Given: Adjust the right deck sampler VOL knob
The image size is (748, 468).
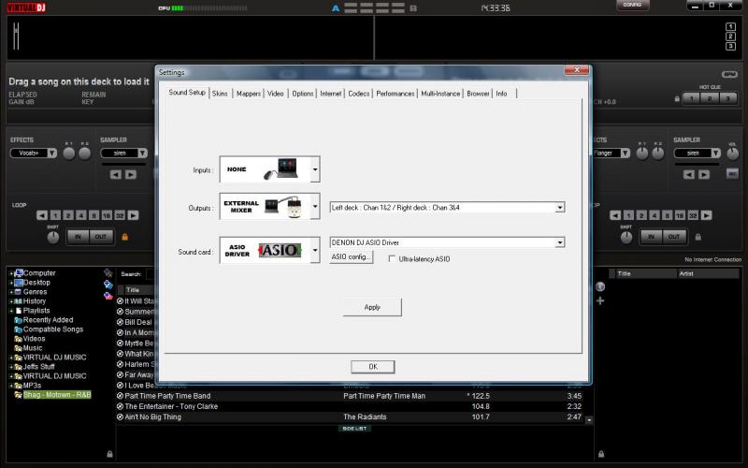Looking at the screenshot, I should tap(732, 154).
